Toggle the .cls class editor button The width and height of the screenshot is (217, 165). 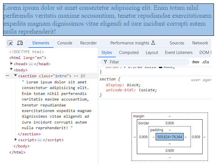click(x=206, y=62)
